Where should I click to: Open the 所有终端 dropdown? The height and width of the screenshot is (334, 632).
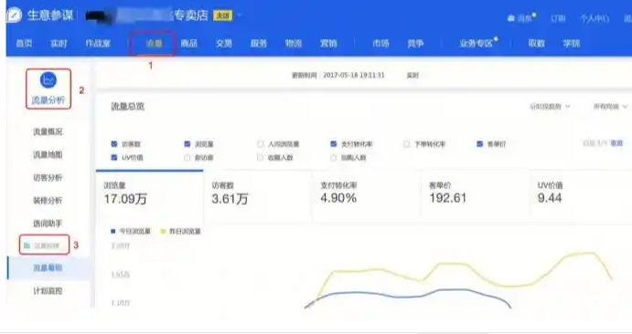coord(610,107)
